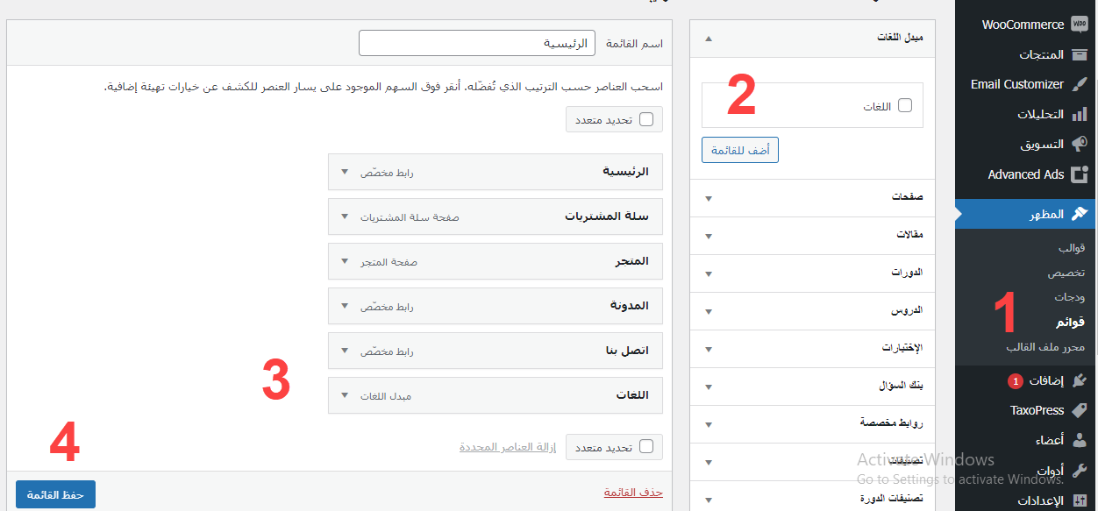Click the مبدل اللغات type label
The height and width of the screenshot is (511, 1098).
[386, 396]
